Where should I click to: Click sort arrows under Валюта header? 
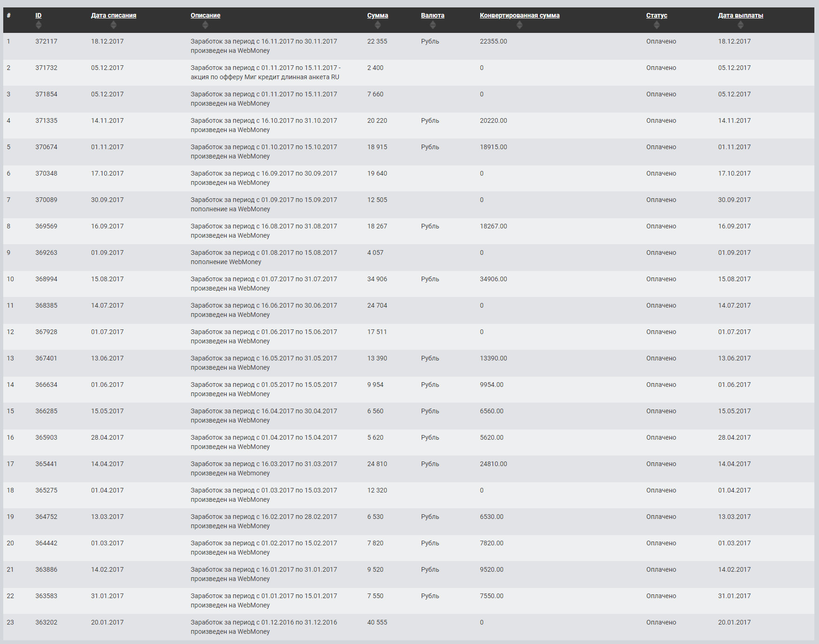[433, 25]
